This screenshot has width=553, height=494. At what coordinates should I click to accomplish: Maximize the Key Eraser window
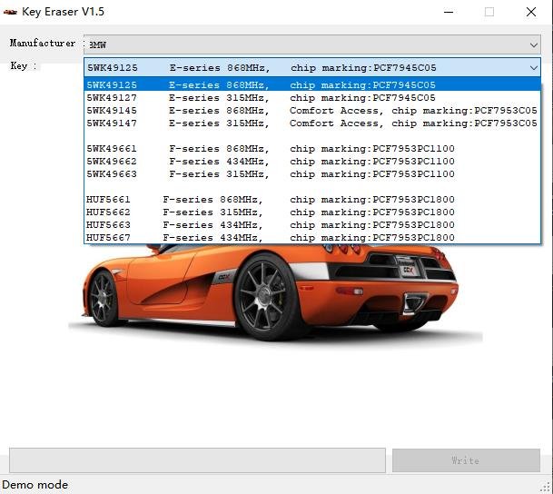(x=489, y=12)
